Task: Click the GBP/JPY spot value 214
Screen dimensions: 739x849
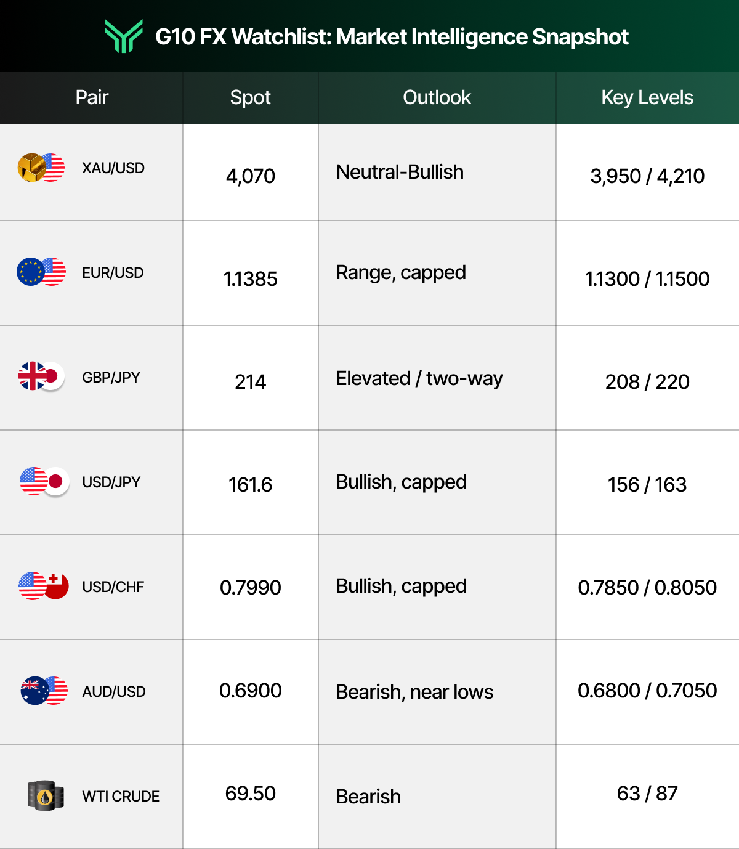Action: pyautogui.click(x=250, y=382)
